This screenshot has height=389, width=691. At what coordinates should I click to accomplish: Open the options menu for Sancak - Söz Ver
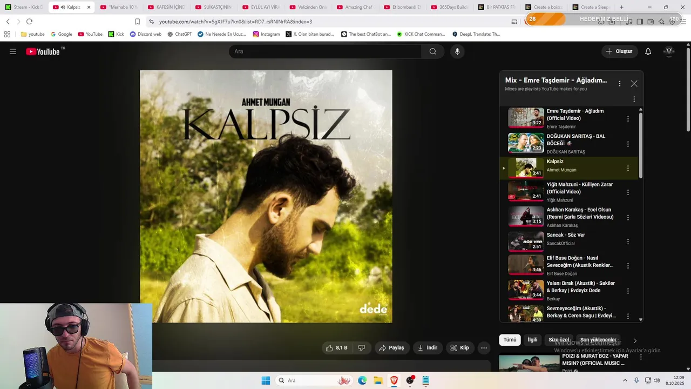[628, 241]
